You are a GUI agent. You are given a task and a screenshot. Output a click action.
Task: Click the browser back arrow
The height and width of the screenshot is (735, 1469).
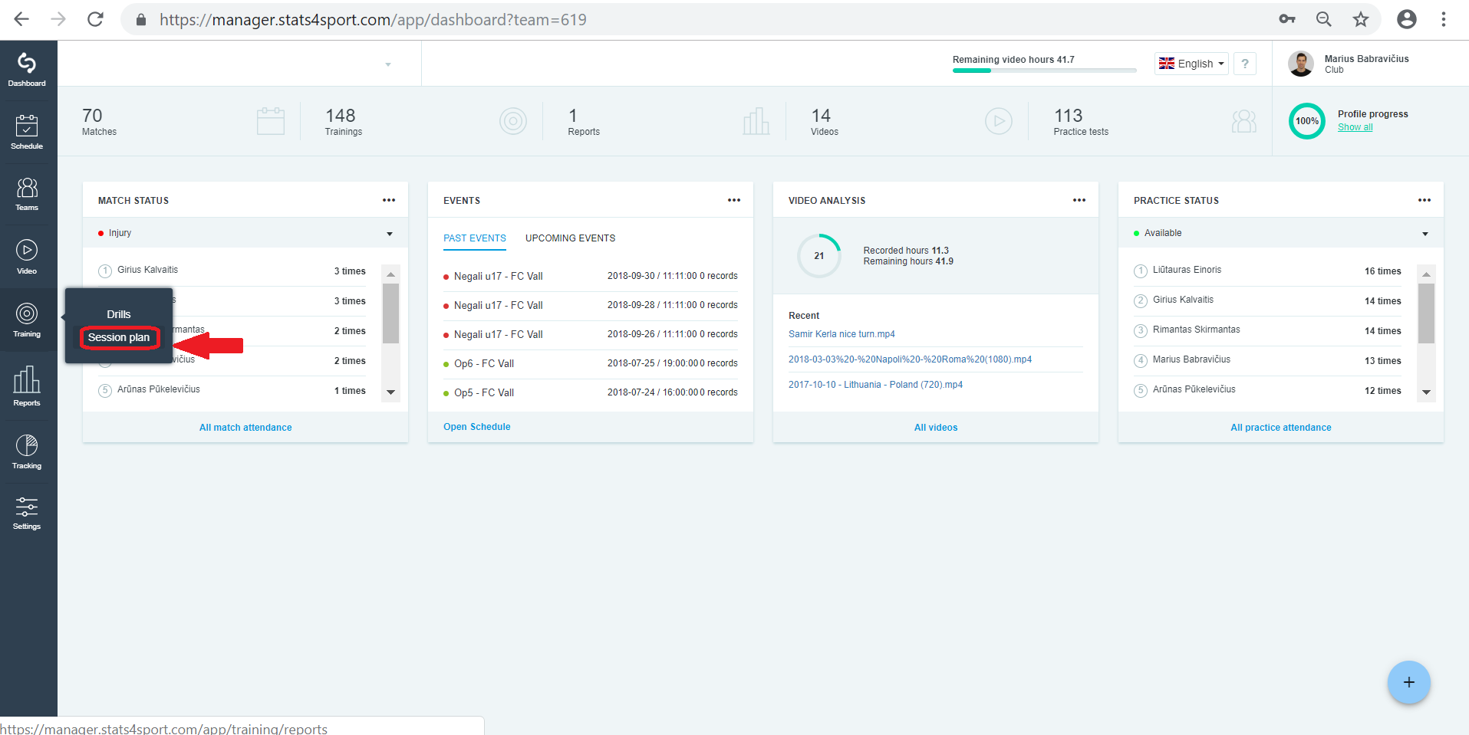pos(21,19)
